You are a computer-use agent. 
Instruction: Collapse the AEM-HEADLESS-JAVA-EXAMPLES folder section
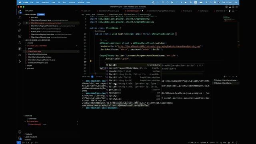[38, 40]
